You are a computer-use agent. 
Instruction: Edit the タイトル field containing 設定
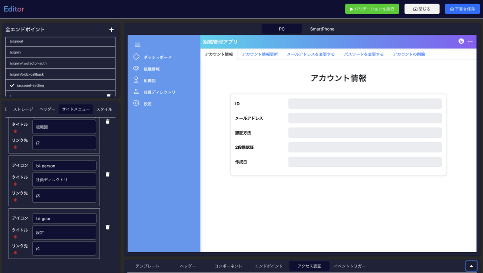click(x=64, y=232)
